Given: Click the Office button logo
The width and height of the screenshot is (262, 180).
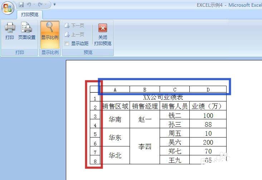Looking at the screenshot, I should click(8, 8).
